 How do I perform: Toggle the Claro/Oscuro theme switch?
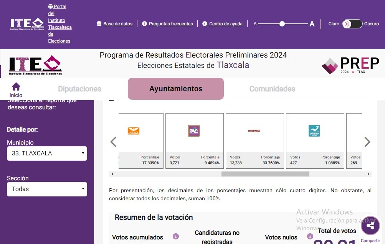tap(352, 24)
